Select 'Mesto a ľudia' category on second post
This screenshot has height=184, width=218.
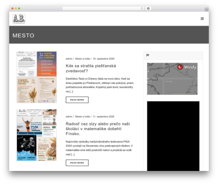pyautogui.click(x=82, y=117)
